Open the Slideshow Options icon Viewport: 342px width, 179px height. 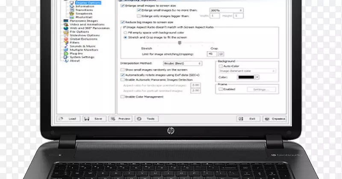(x=66, y=35)
